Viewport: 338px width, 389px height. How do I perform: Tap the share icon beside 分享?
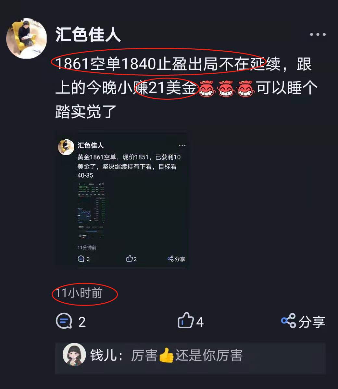(288, 320)
